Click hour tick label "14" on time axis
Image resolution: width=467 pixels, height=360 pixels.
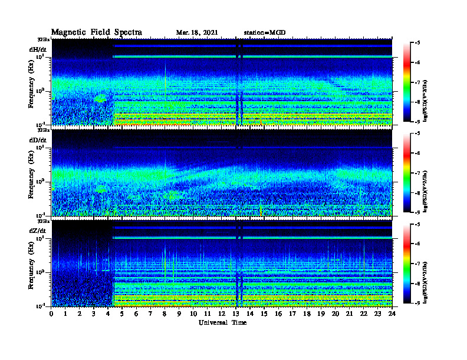(250, 314)
